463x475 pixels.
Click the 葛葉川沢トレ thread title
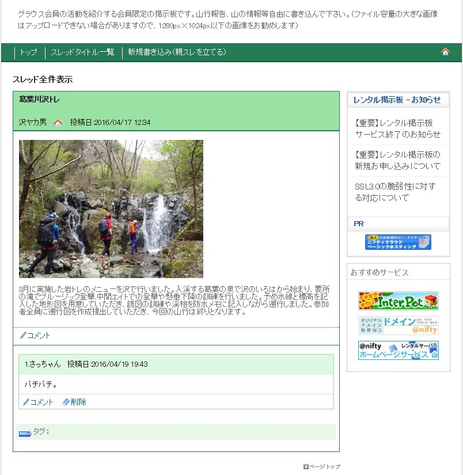39,100
